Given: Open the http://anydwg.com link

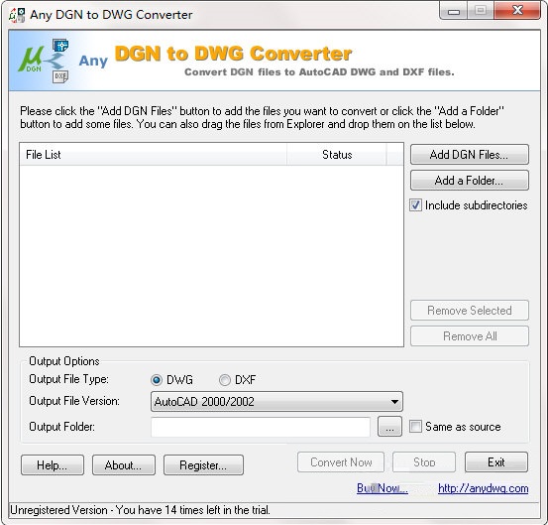Looking at the screenshot, I should [483, 488].
